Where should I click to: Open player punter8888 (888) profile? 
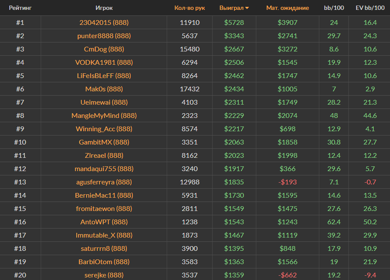(x=104, y=36)
